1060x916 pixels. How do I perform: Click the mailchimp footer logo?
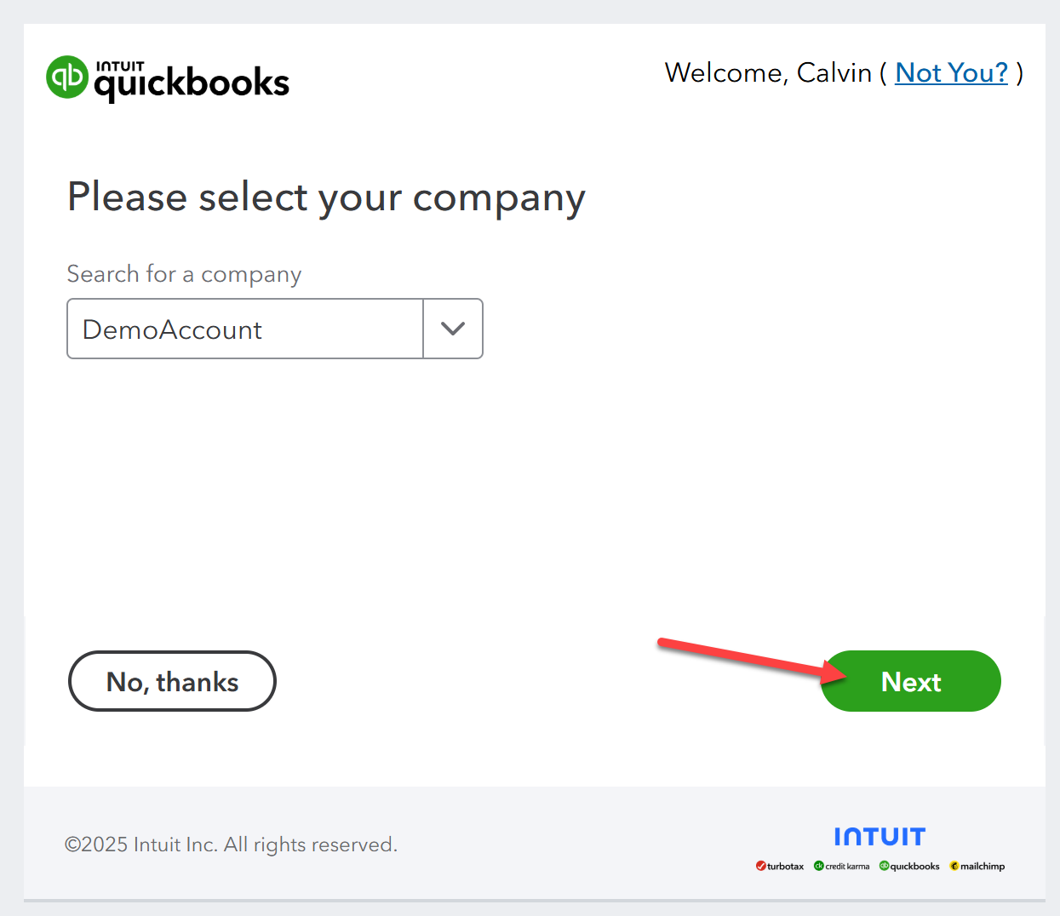pos(977,866)
